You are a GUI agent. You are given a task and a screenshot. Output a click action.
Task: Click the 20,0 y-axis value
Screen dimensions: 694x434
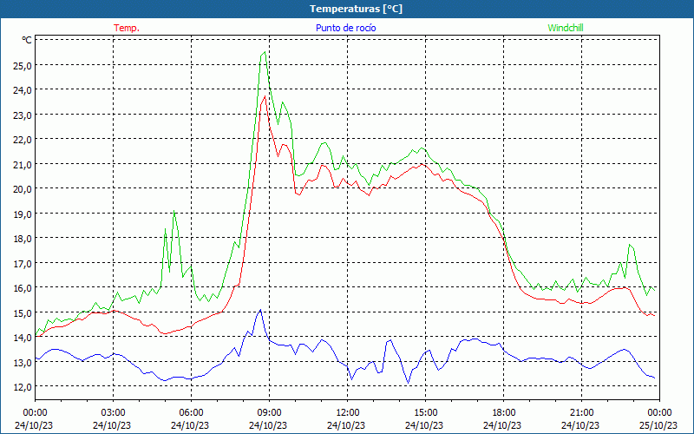(x=23, y=188)
